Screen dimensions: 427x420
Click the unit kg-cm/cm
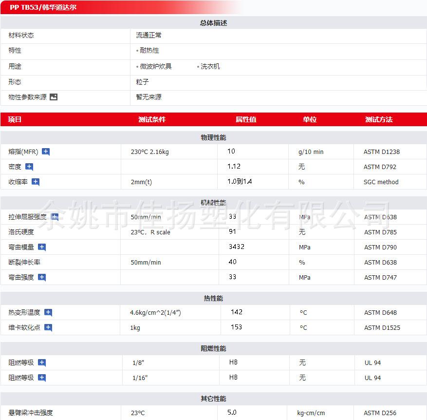(311, 413)
